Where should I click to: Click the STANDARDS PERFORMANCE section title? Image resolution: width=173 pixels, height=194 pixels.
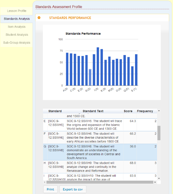pyautogui.click(x=70, y=18)
